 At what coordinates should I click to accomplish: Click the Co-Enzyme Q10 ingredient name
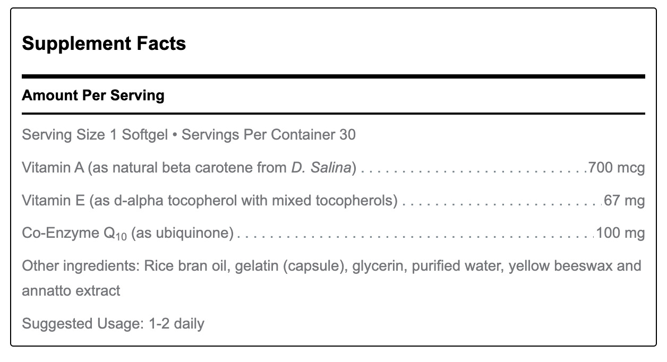(74, 234)
